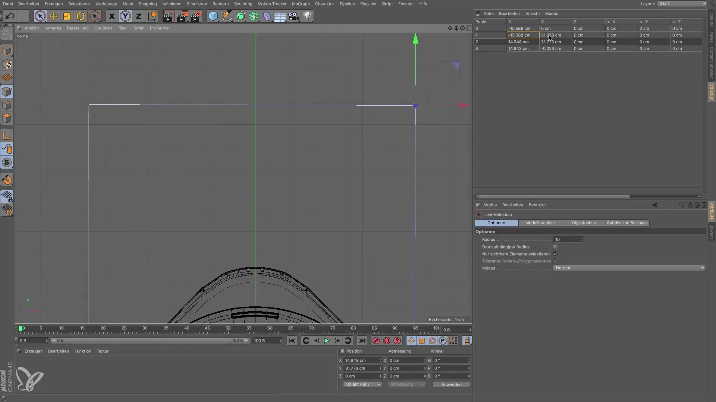Switch to Edges mode icon

click(7, 105)
